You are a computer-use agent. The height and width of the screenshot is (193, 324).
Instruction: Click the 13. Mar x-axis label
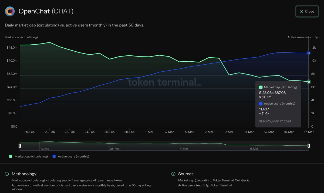(269, 132)
